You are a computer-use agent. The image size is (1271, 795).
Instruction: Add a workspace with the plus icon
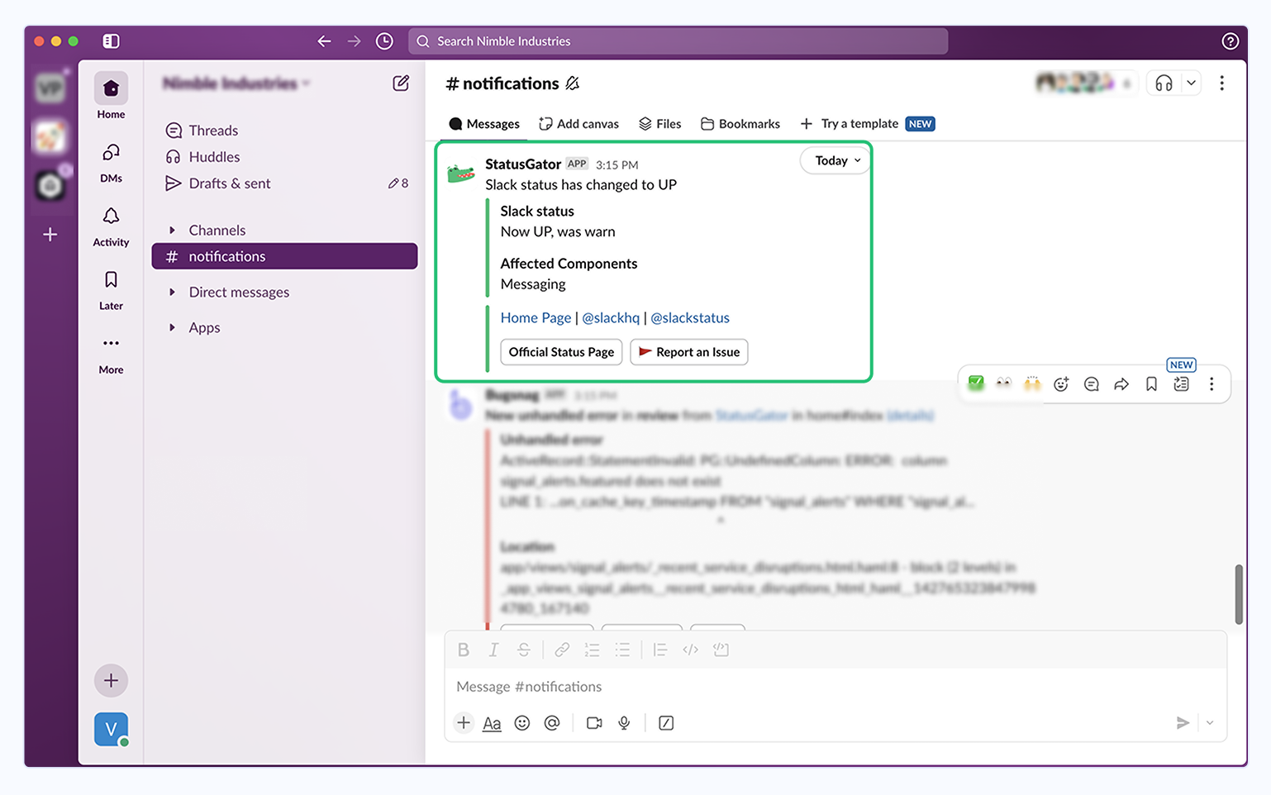click(x=50, y=235)
